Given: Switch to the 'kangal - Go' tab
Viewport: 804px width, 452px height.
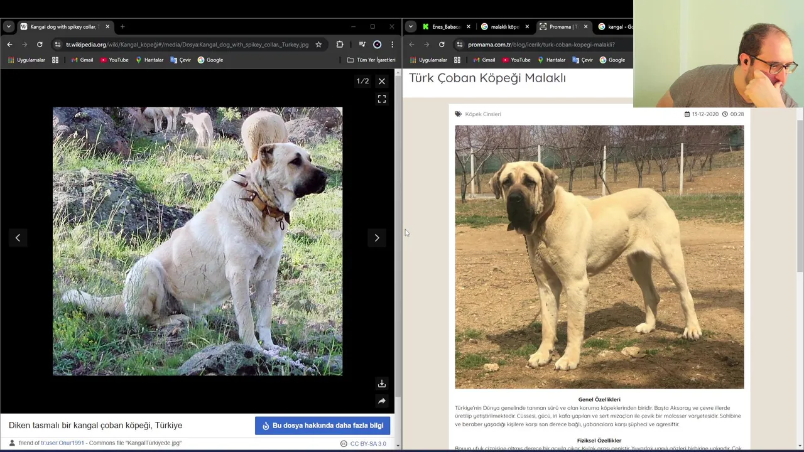Looking at the screenshot, I should [616, 26].
